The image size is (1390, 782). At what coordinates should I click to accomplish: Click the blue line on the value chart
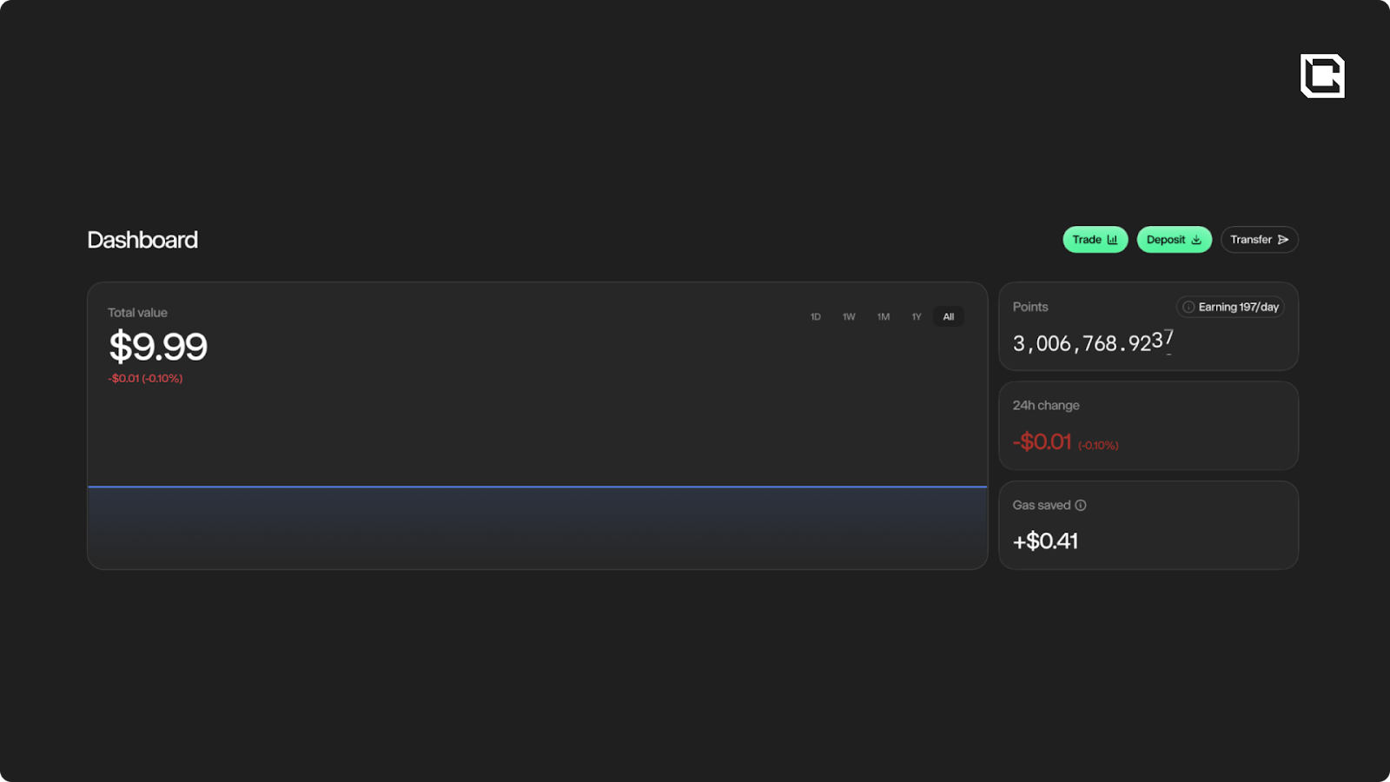(x=537, y=487)
